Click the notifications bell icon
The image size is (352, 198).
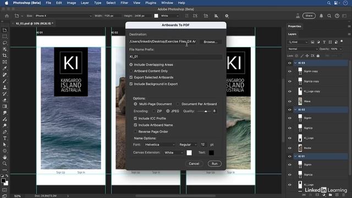click(321, 16)
